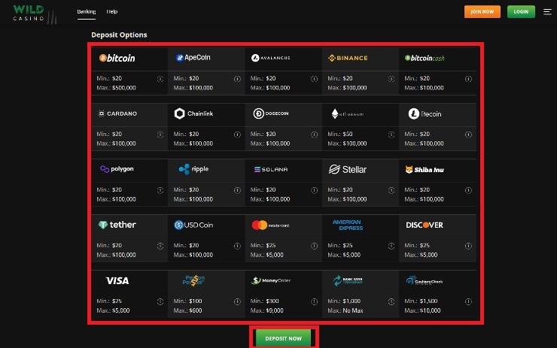Pick the Ripple logo
Image resolution: width=557 pixels, height=348 pixels.
point(193,169)
